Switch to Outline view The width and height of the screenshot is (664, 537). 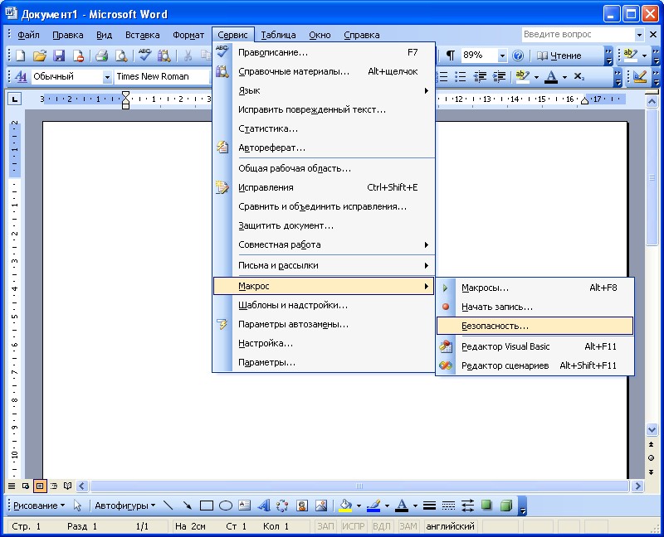54,486
